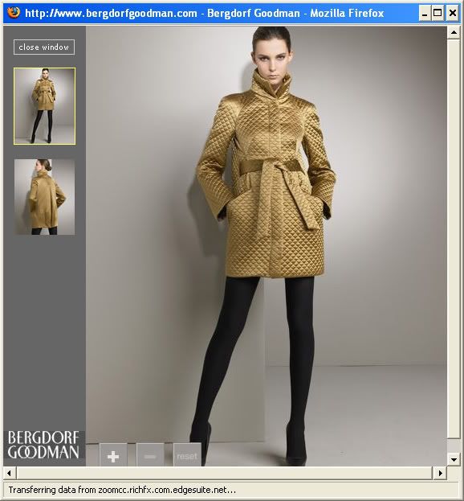Image resolution: width=464 pixels, height=501 pixels.
Task: Zoom in with the plus button
Action: 113,455
